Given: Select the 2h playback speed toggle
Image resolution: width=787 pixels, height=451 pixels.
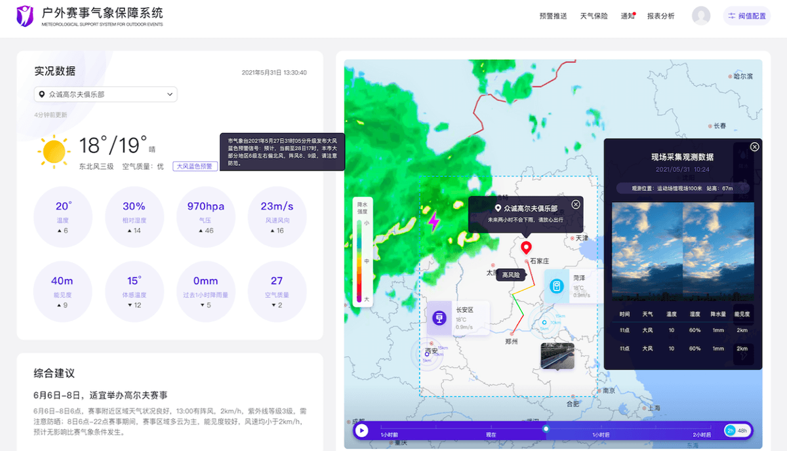Looking at the screenshot, I should [x=729, y=430].
